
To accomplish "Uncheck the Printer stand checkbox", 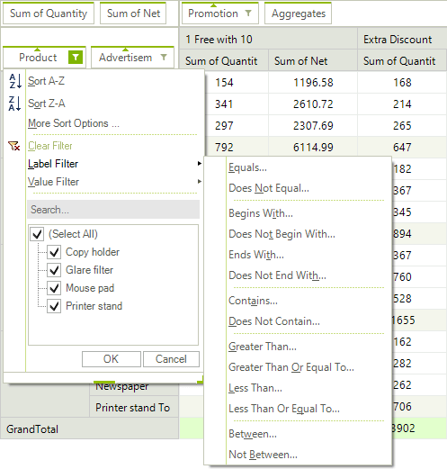I will [x=54, y=306].
